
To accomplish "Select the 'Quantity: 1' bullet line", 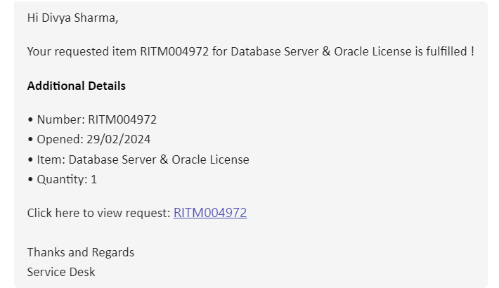I will (62, 180).
